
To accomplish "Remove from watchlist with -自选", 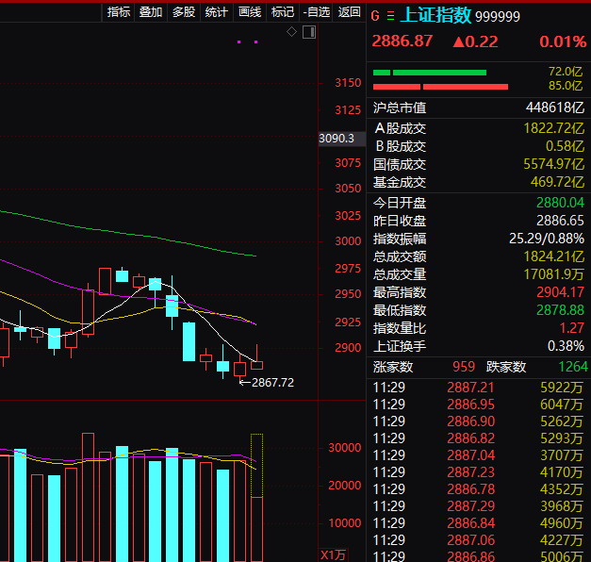I will (316, 12).
